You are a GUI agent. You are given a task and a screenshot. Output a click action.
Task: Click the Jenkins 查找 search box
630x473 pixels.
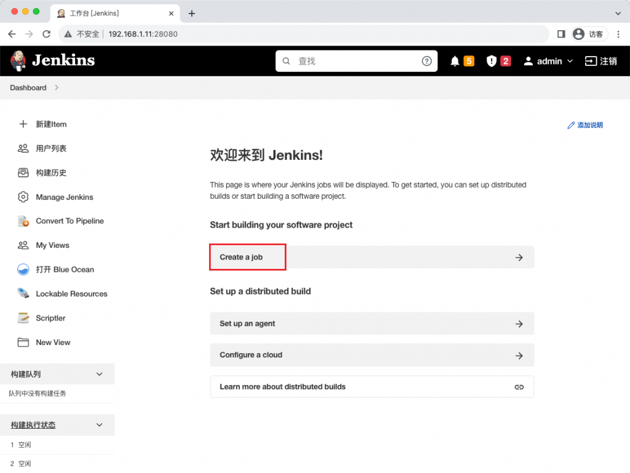coord(356,61)
